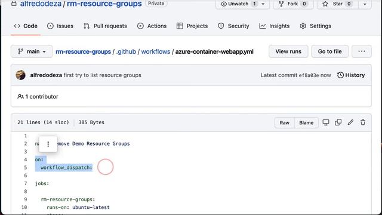Fork the repository
The width and height of the screenshot is (382, 215).
(x=293, y=4)
